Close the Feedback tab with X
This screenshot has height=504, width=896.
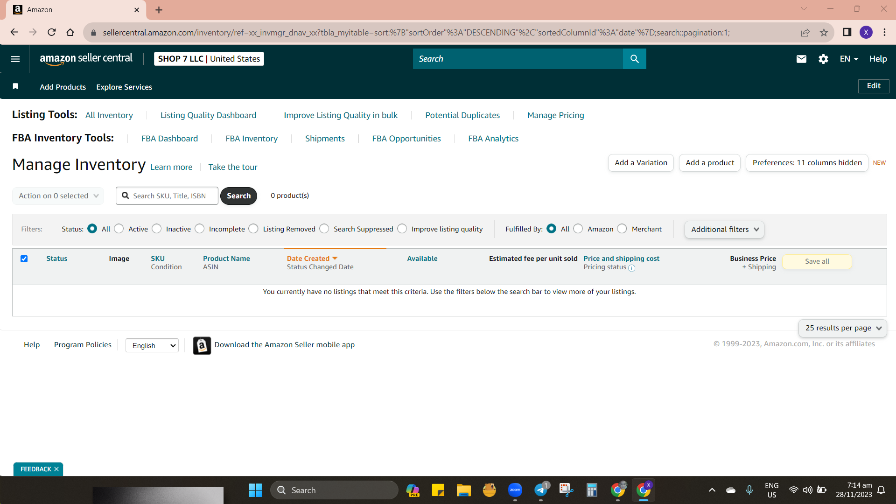coord(56,469)
